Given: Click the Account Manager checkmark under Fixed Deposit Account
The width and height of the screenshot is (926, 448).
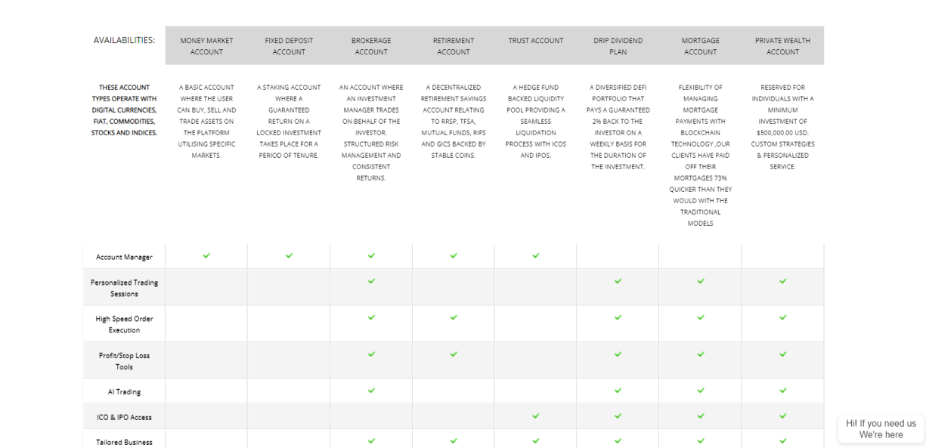Looking at the screenshot, I should coord(290,255).
